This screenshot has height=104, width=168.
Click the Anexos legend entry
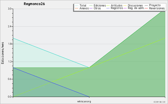pyautogui.click(x=84, y=8)
